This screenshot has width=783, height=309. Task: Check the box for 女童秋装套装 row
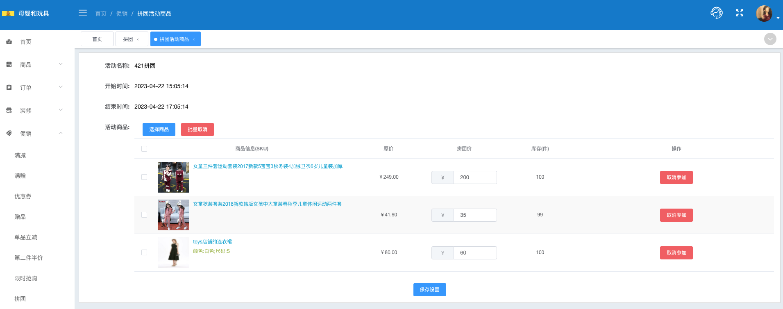click(144, 215)
